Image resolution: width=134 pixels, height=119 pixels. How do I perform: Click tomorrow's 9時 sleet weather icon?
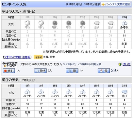[x=69, y=92]
